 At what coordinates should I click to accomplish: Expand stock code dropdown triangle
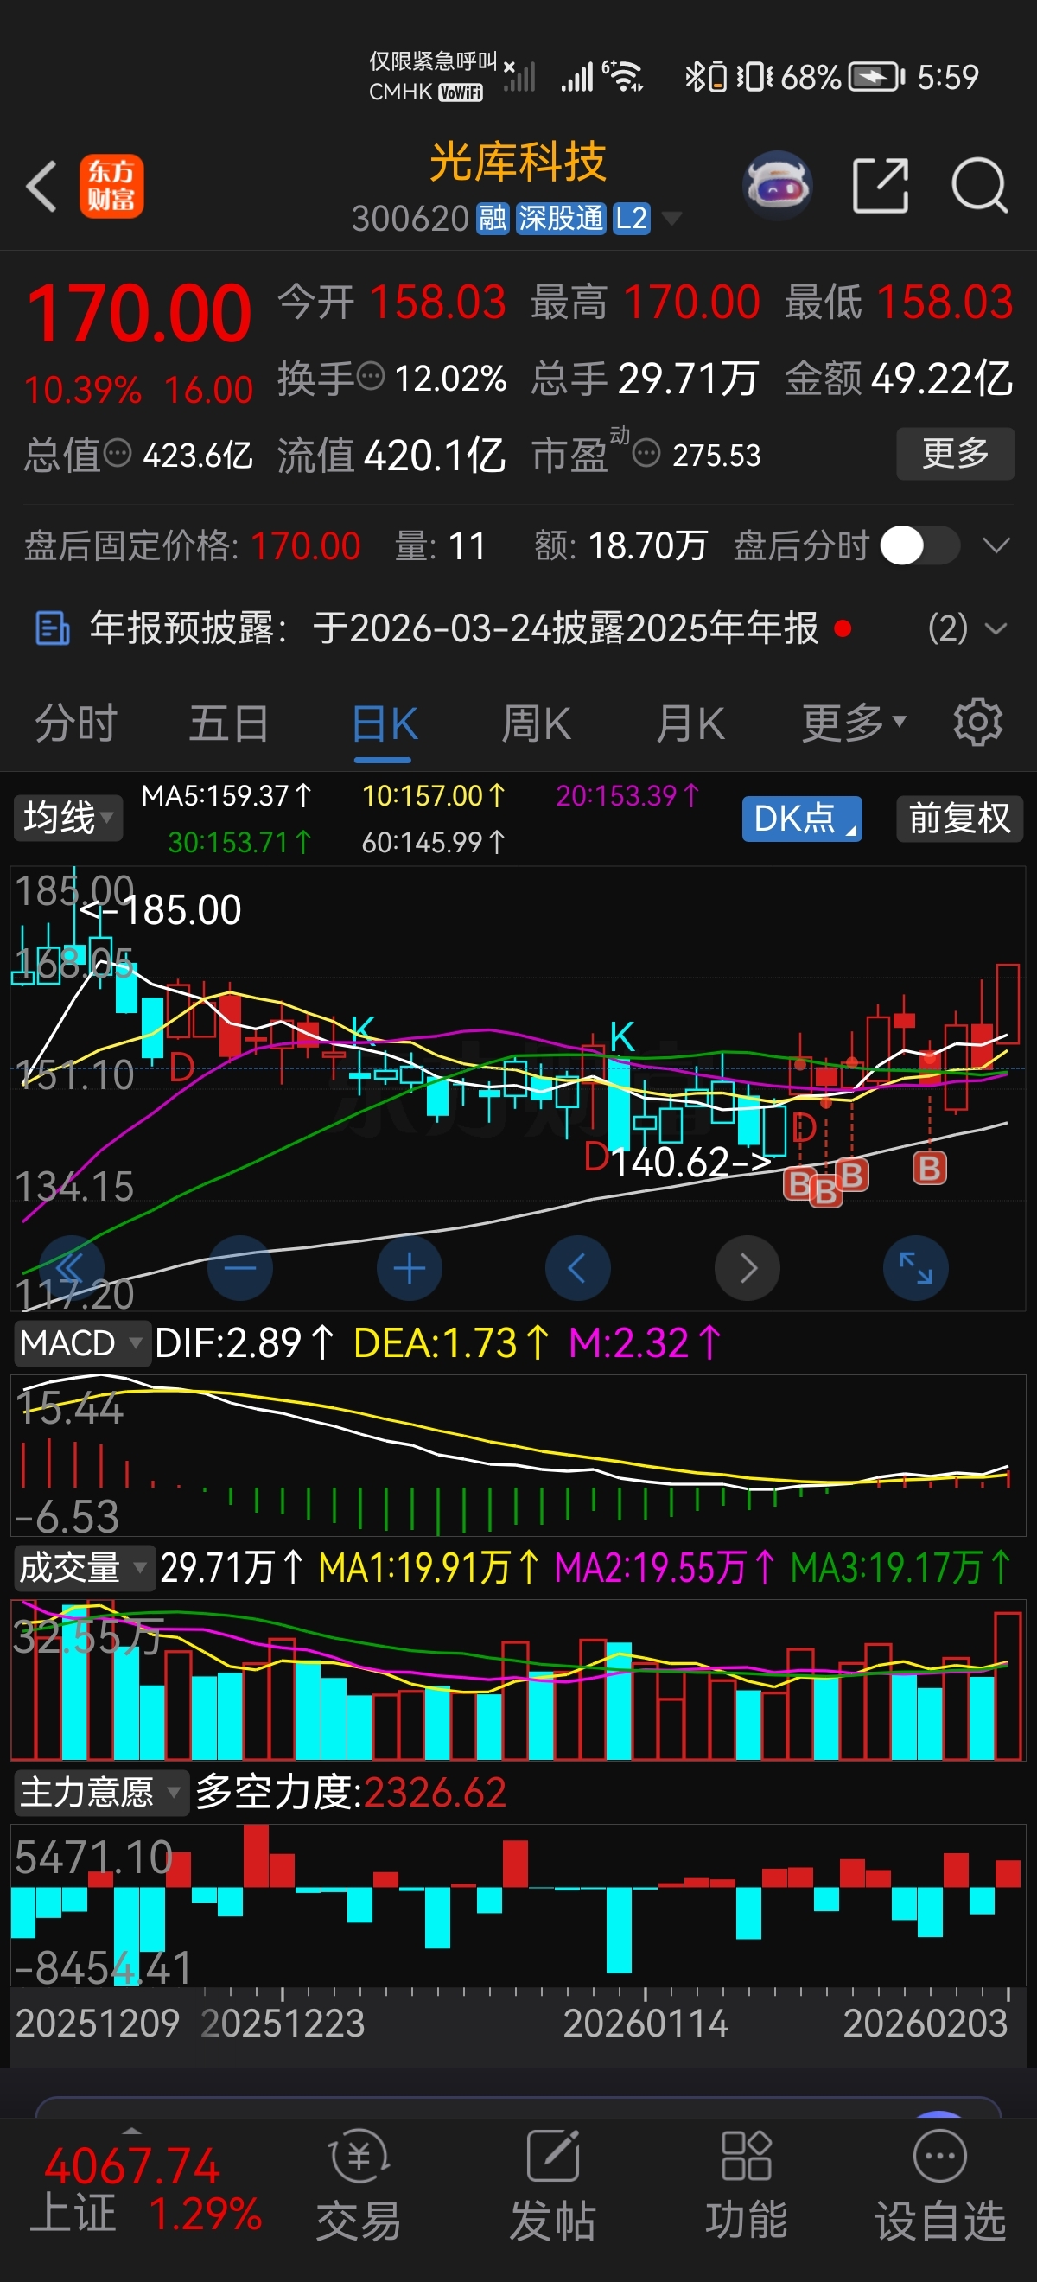(672, 218)
